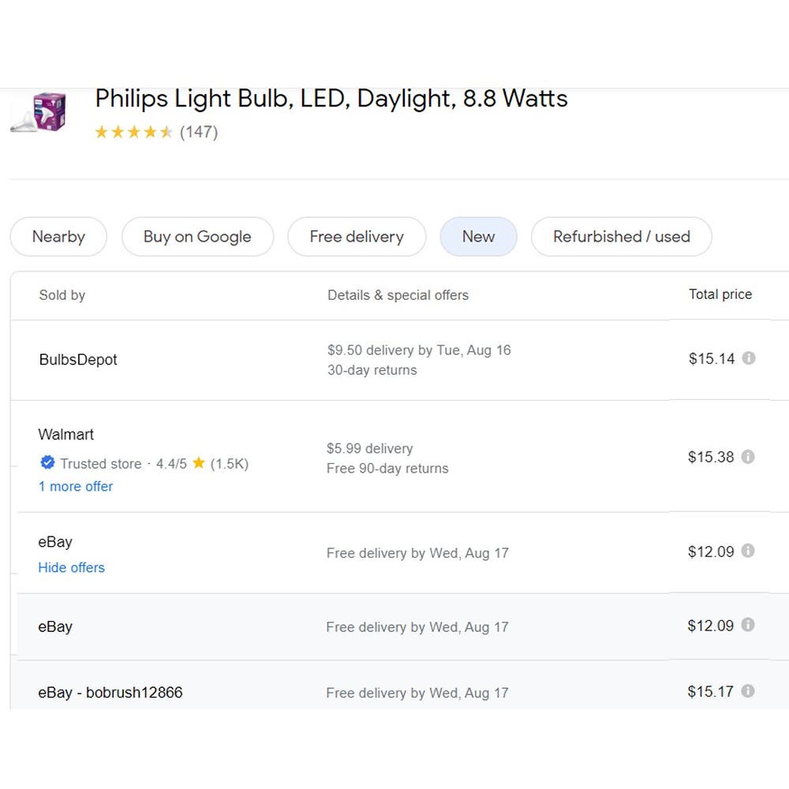Click Walmart Trusted store badge icon
Image resolution: width=789 pixels, height=789 pixels.
point(47,463)
